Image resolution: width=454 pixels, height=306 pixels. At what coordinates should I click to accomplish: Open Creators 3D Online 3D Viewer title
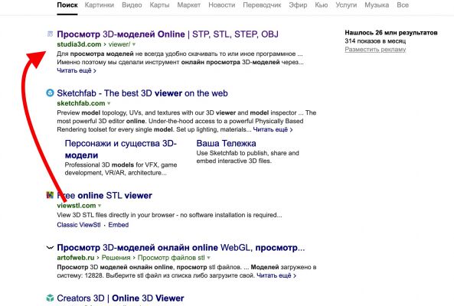click(x=120, y=298)
